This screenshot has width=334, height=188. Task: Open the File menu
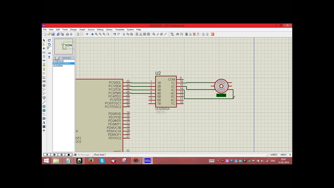tap(45, 30)
